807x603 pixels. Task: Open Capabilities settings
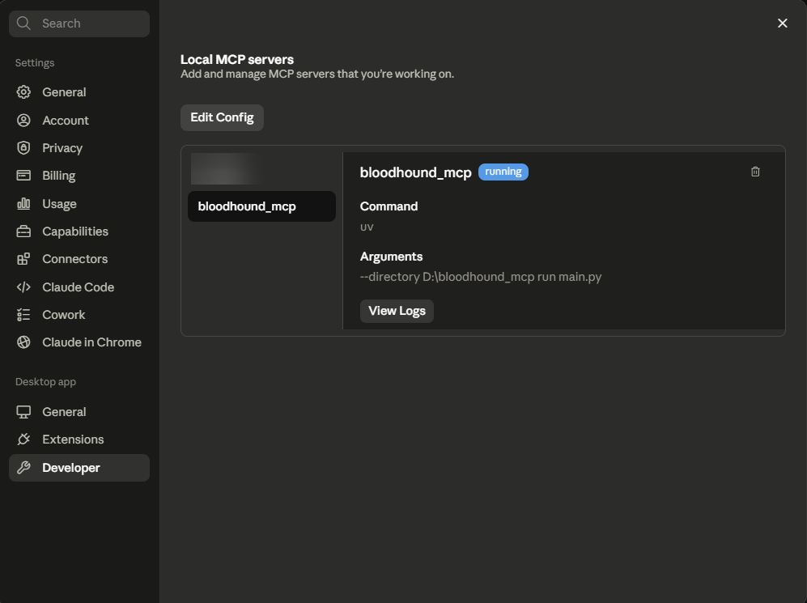[79, 231]
